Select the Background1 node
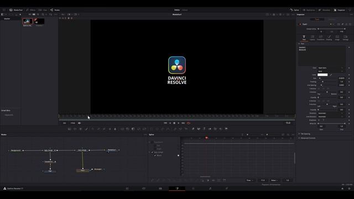The image size is (354, 199). 16,150
